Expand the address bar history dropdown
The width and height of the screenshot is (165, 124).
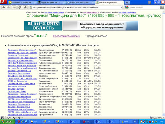pyautogui.click(x=121, y=7)
